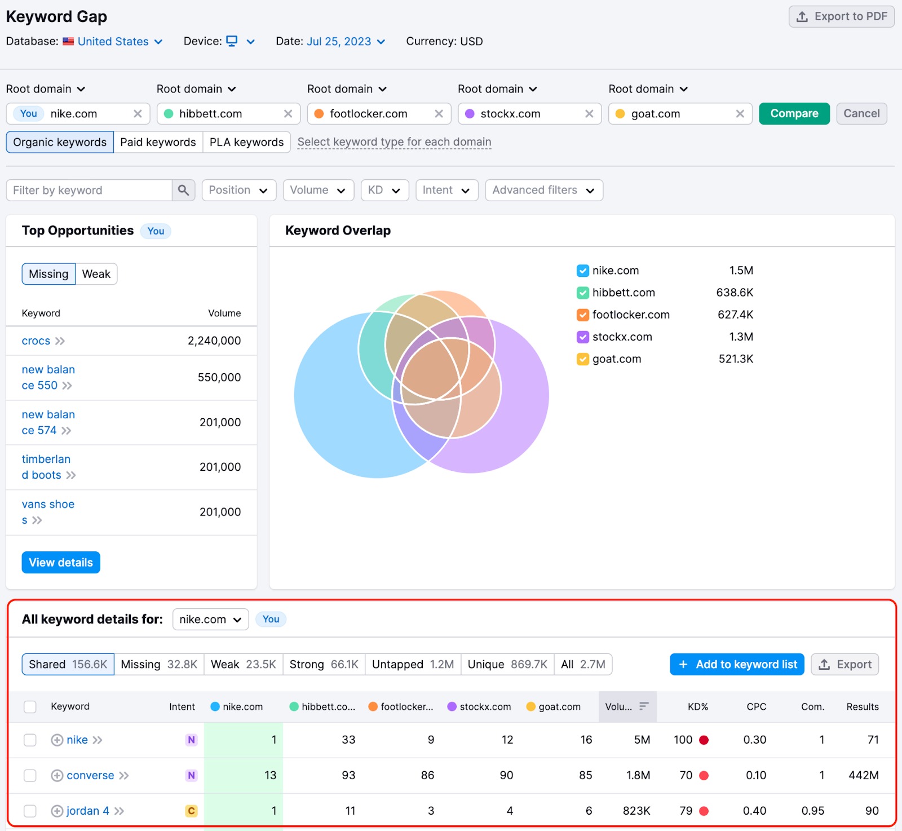Viewport: 902px width, 831px height.
Task: Toggle footlocker.com checkbox in overlap legend
Action: (x=583, y=315)
